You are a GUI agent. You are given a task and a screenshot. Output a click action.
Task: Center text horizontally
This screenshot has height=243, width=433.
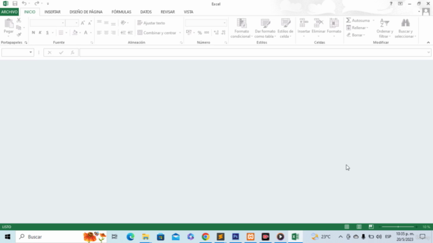tap(106, 32)
